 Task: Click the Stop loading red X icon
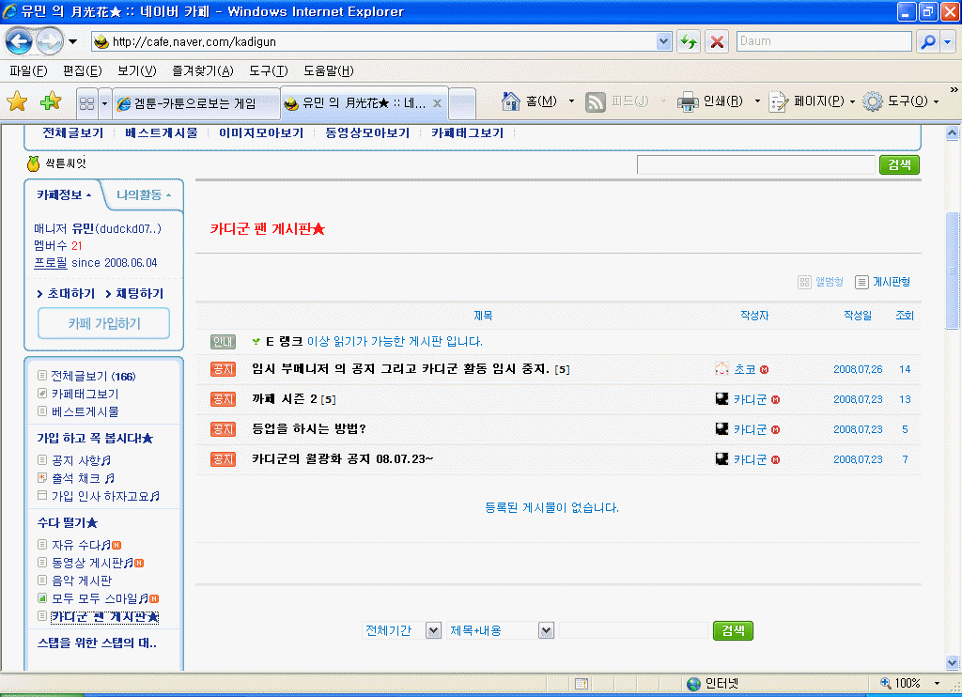[717, 41]
